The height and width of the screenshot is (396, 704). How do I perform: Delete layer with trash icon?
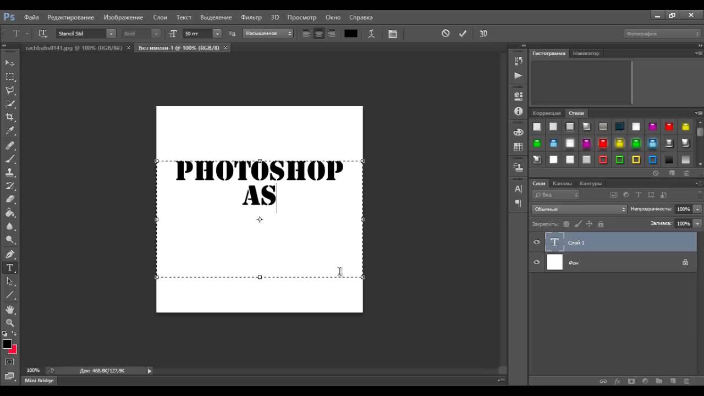pyautogui.click(x=686, y=381)
